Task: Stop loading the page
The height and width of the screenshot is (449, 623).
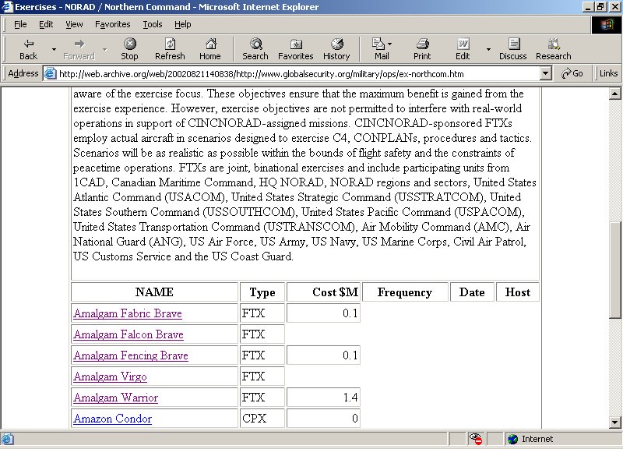Action: [129, 49]
